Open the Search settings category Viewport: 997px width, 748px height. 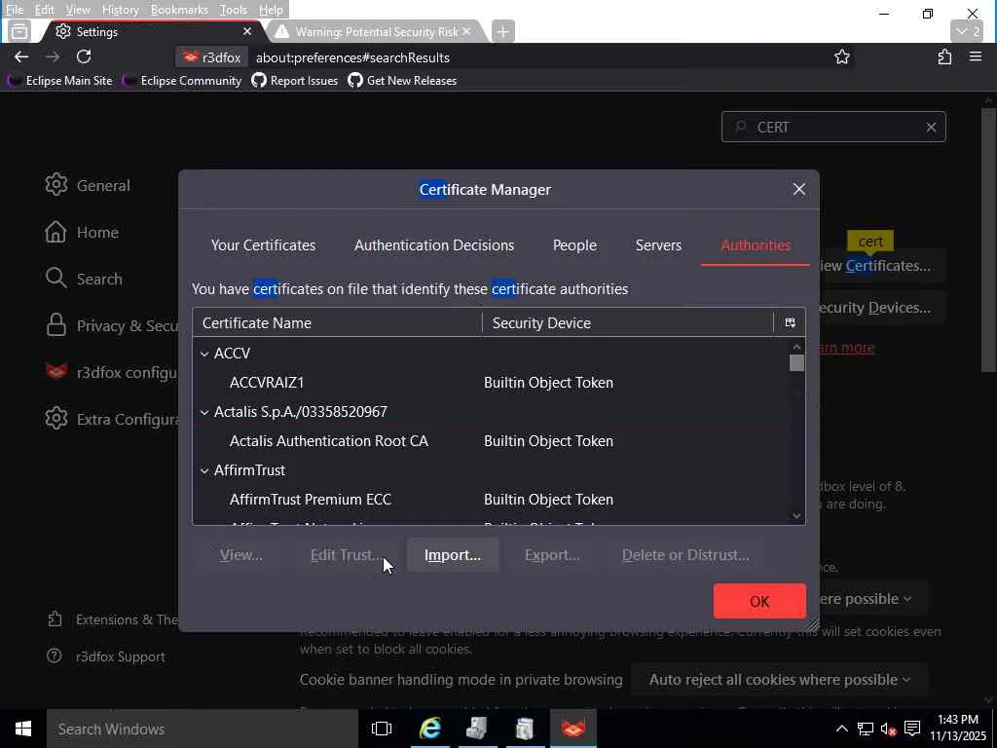point(84,279)
